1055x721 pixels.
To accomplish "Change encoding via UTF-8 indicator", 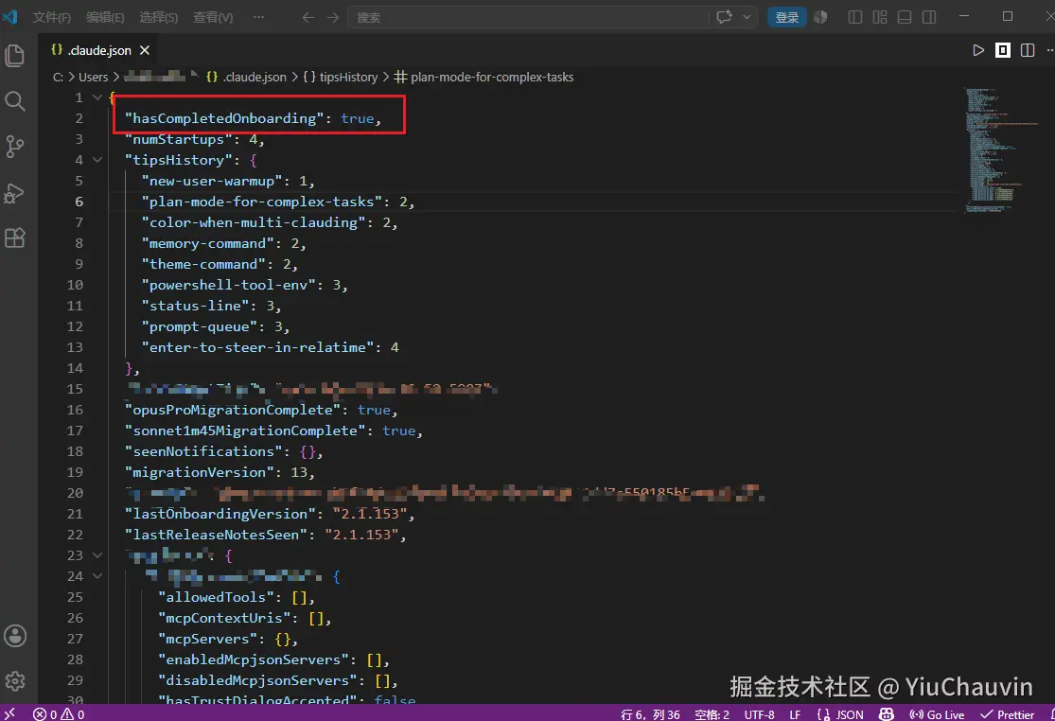I will pos(759,713).
